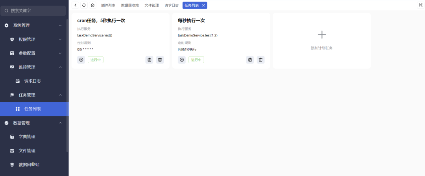Image resolution: width=425 pixels, height=176 pixels.
Task: Expand the 参数配置 submenu chevron
Action: [60, 53]
